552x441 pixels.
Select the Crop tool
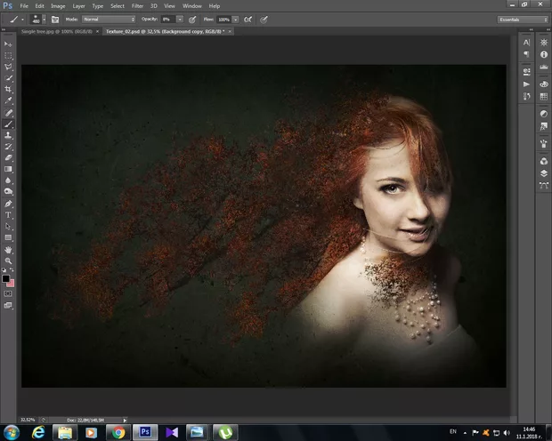9,90
